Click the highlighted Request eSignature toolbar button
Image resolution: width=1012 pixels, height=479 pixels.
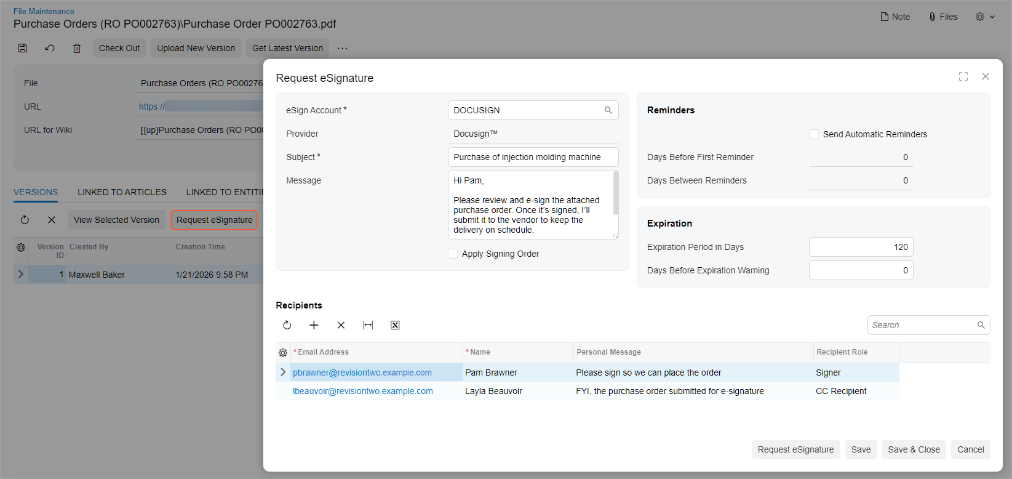(214, 220)
